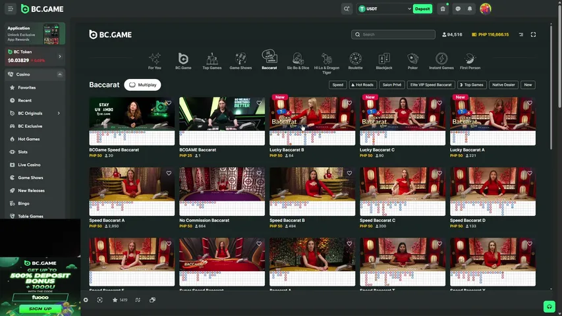Viewport: 562px width, 316px height.
Task: Favorite Lucky Baccarat B with heart
Action: click(349, 103)
